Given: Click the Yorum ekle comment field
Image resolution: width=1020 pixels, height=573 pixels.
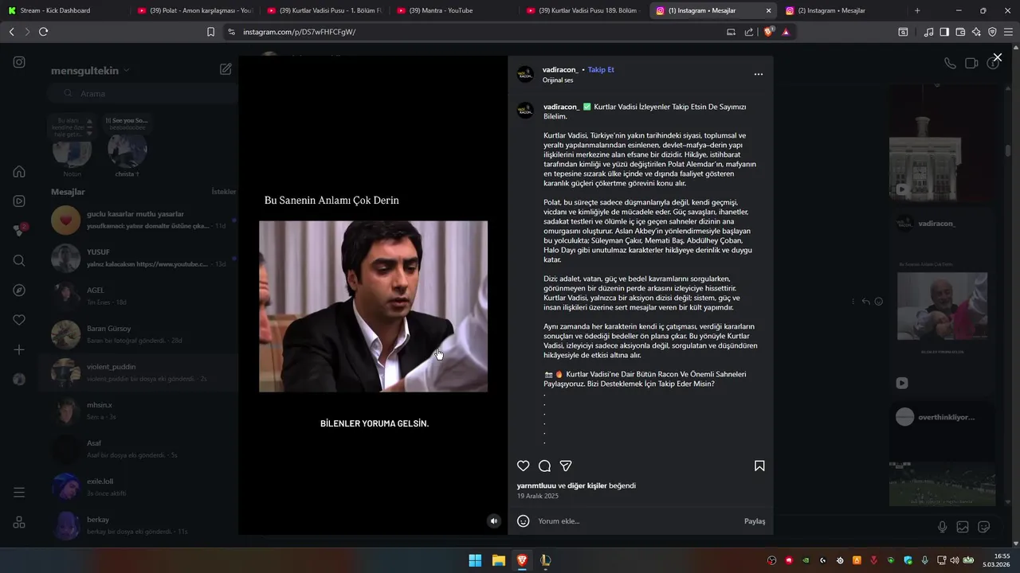Looking at the screenshot, I should pyautogui.click(x=637, y=521).
